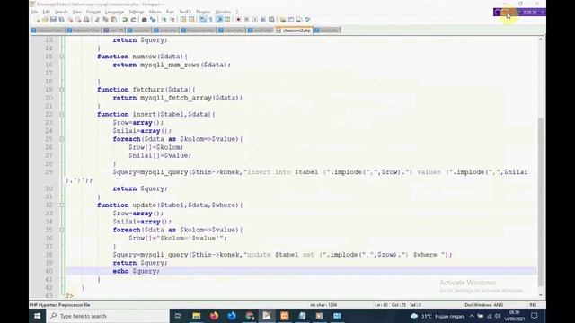The image size is (575, 323).
Task: Click the Windows Start button
Action: point(38,316)
